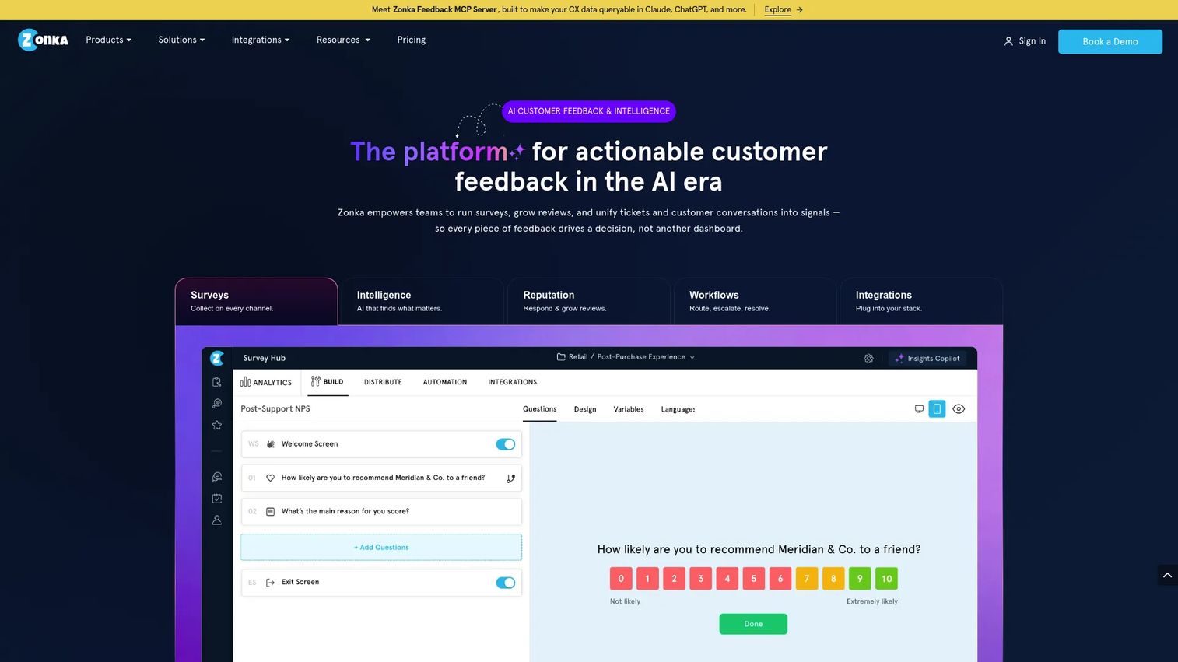Open the Distribute tab in Survey Hub

[x=383, y=382]
